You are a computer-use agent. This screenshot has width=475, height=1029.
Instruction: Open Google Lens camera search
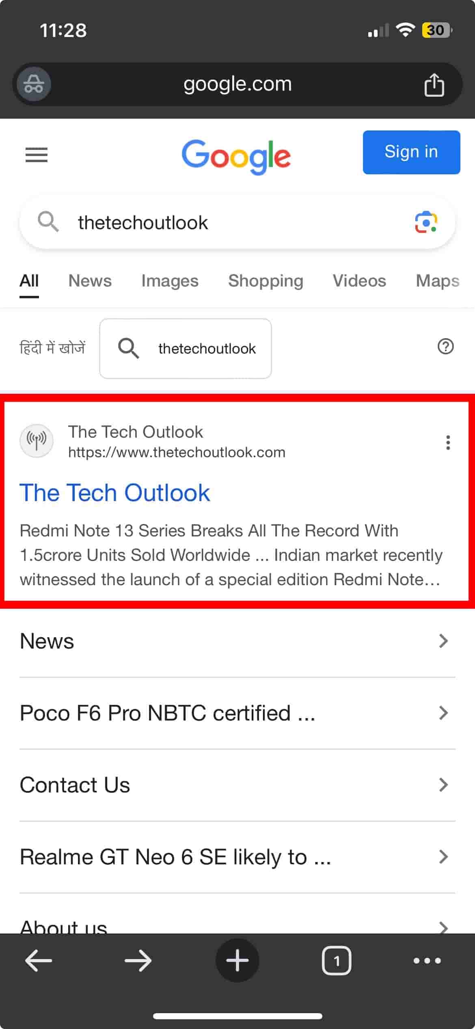coord(426,222)
